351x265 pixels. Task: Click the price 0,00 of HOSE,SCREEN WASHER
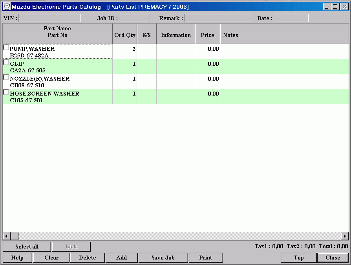213,94
